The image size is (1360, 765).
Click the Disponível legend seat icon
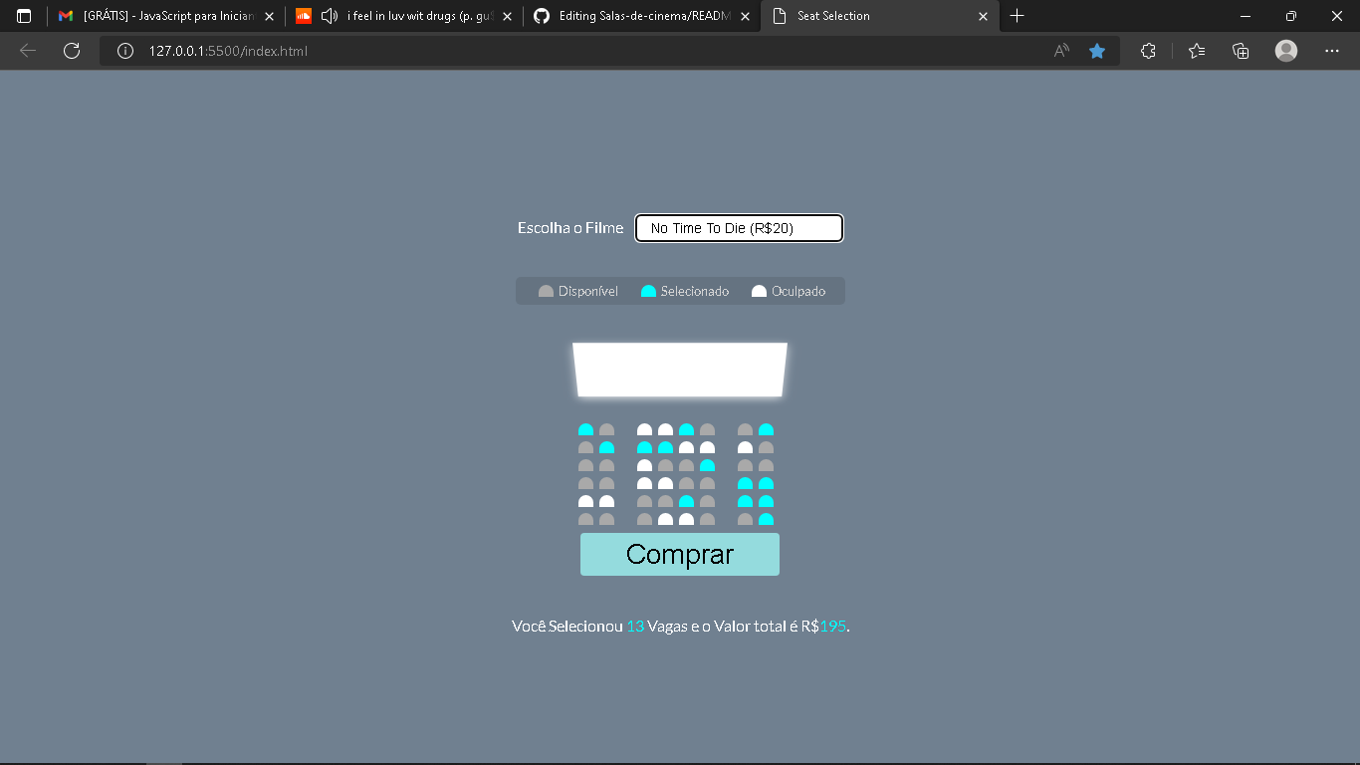[546, 290]
